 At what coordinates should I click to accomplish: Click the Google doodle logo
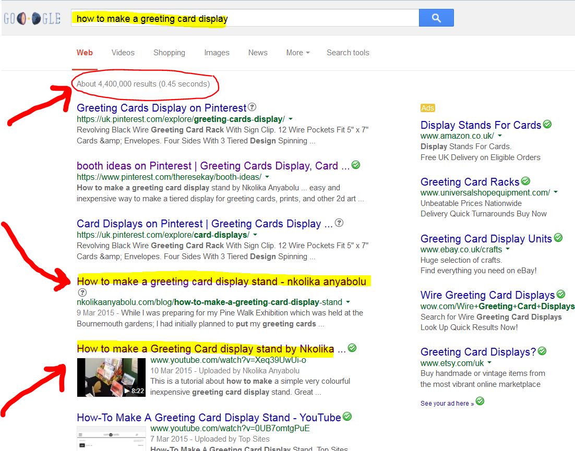(32, 18)
